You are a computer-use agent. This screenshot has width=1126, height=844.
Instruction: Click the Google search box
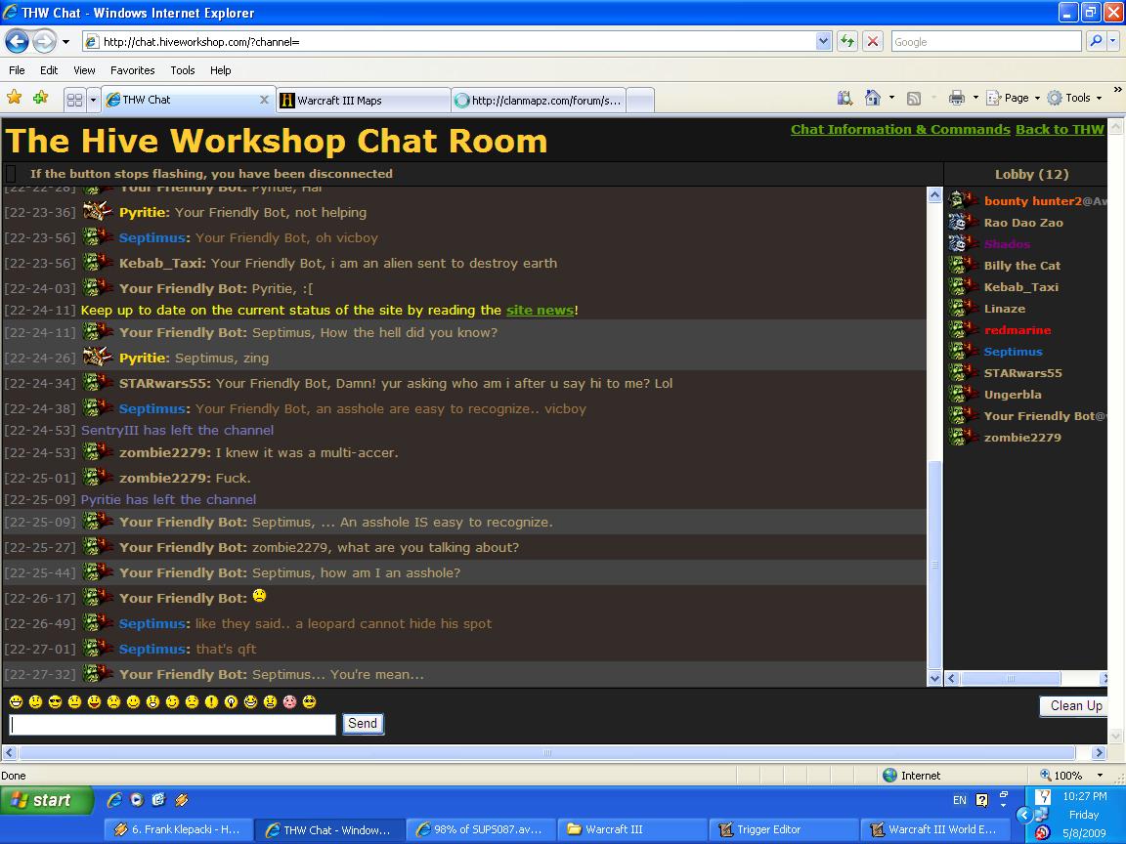[x=986, y=42]
